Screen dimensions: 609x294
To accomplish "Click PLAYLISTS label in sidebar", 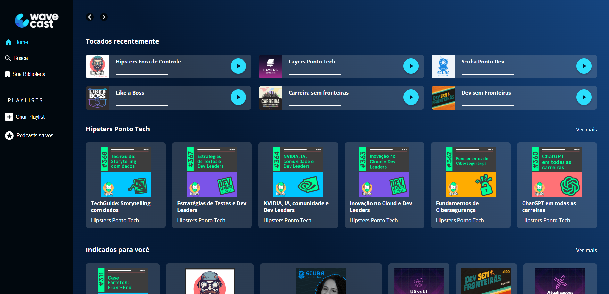I will pyautogui.click(x=25, y=100).
